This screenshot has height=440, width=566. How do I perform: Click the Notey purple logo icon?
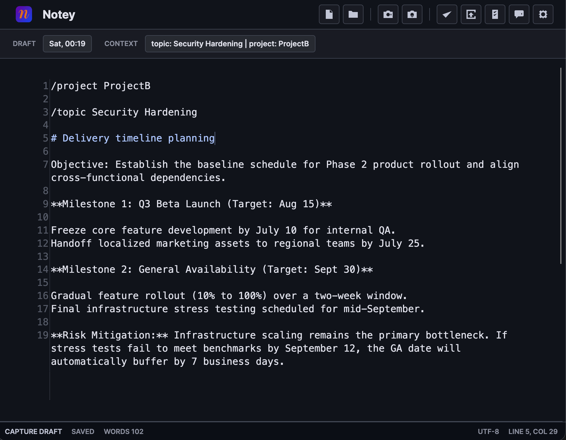coord(24,14)
